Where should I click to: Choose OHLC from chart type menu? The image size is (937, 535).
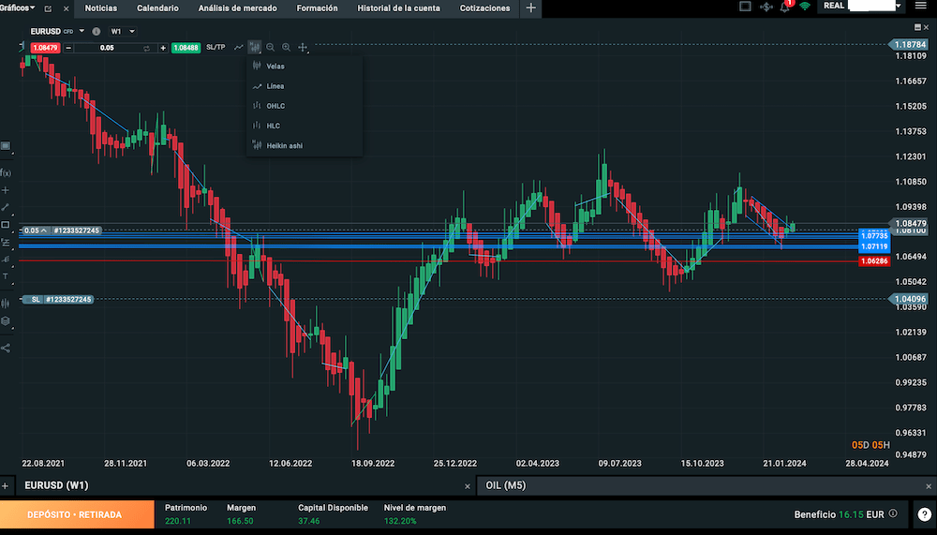275,106
